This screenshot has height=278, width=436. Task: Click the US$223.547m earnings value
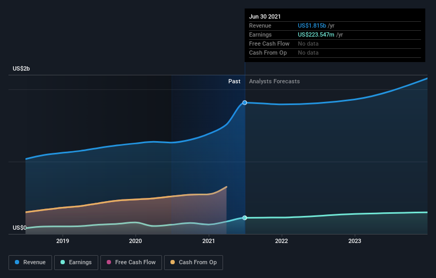[316, 34]
